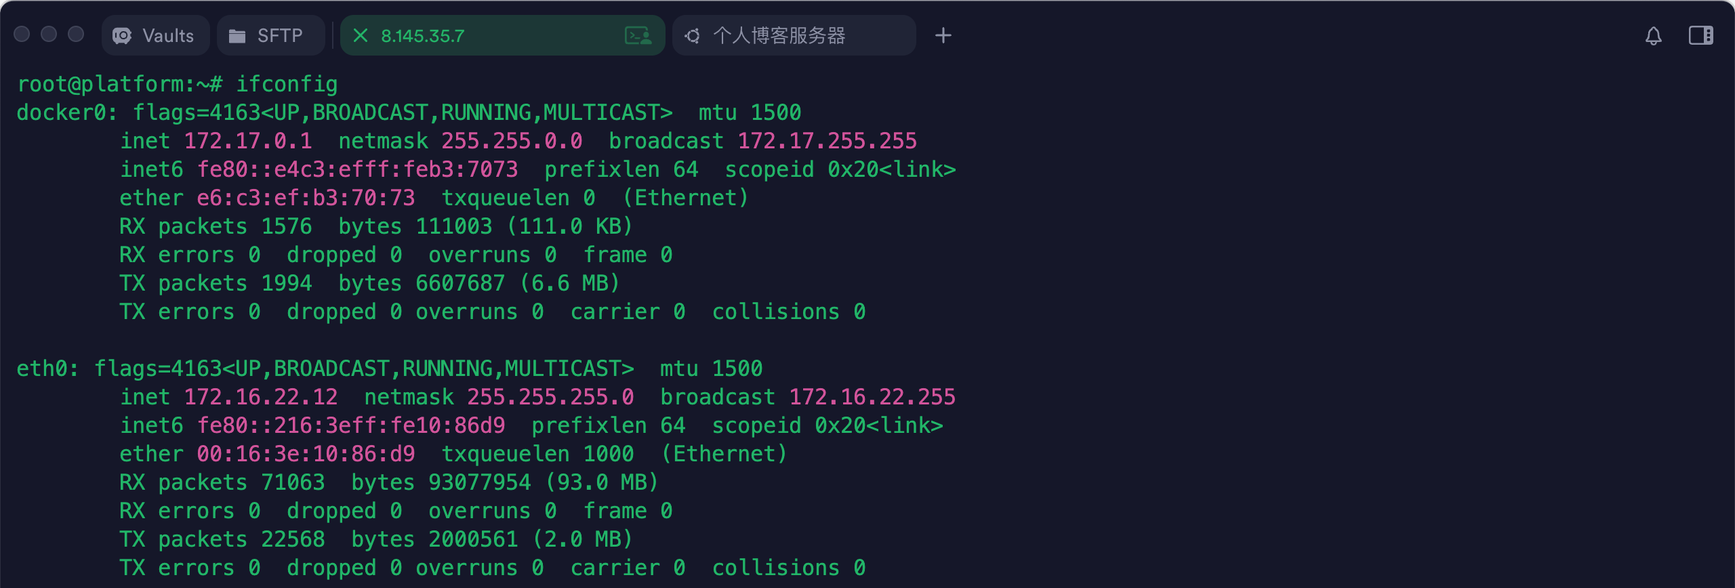Toggle the right sidebar panel
This screenshot has width=1735, height=588.
pyautogui.click(x=1700, y=35)
